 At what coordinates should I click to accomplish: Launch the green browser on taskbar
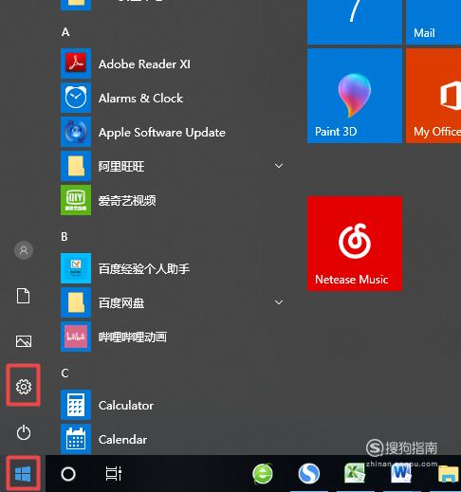pyautogui.click(x=263, y=474)
